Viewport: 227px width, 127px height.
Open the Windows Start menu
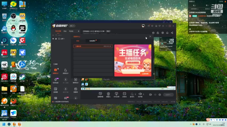coord(4,124)
